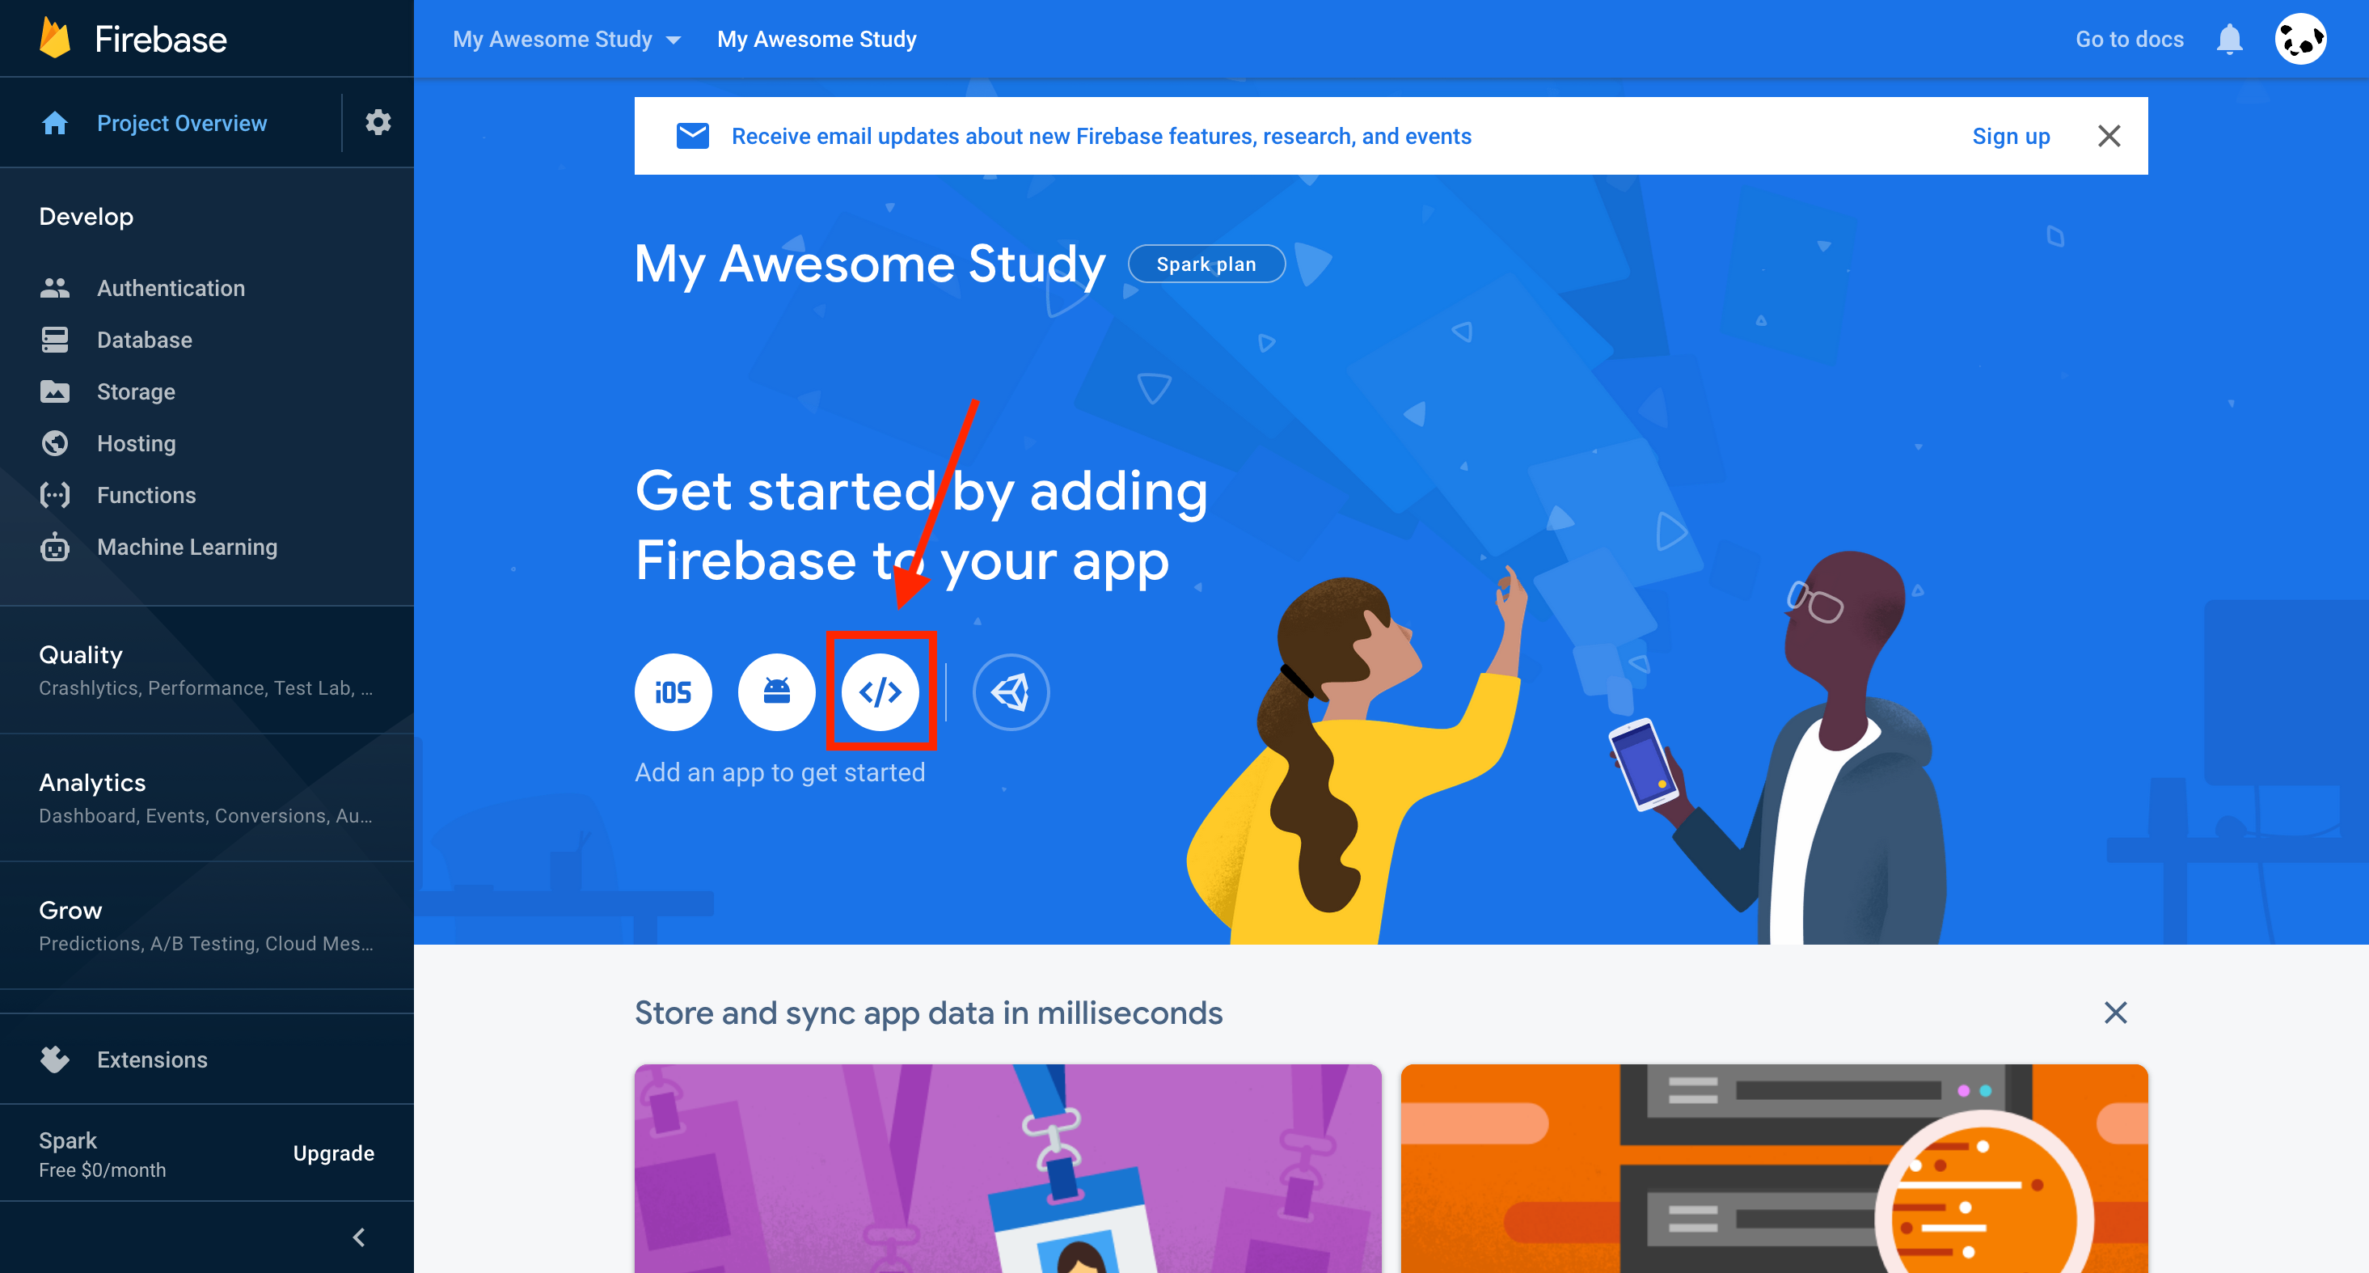This screenshot has width=2369, height=1273.
Task: Click the Extensions sidebar icon
Action: click(55, 1058)
